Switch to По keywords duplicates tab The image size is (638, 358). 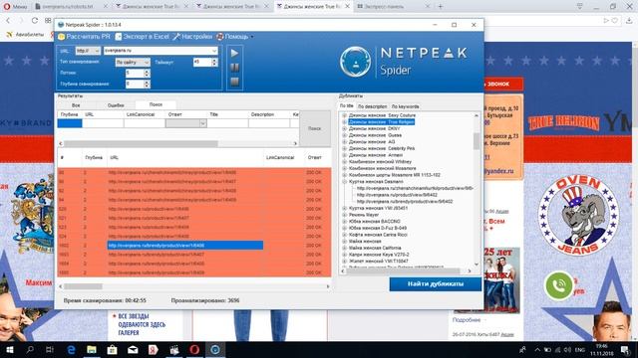pos(405,106)
